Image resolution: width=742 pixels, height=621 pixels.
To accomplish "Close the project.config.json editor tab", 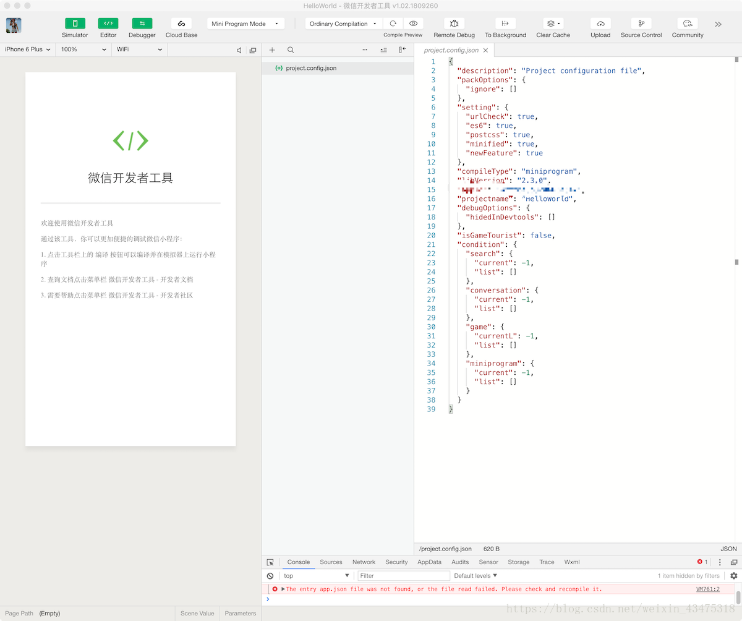I will pyautogui.click(x=486, y=50).
